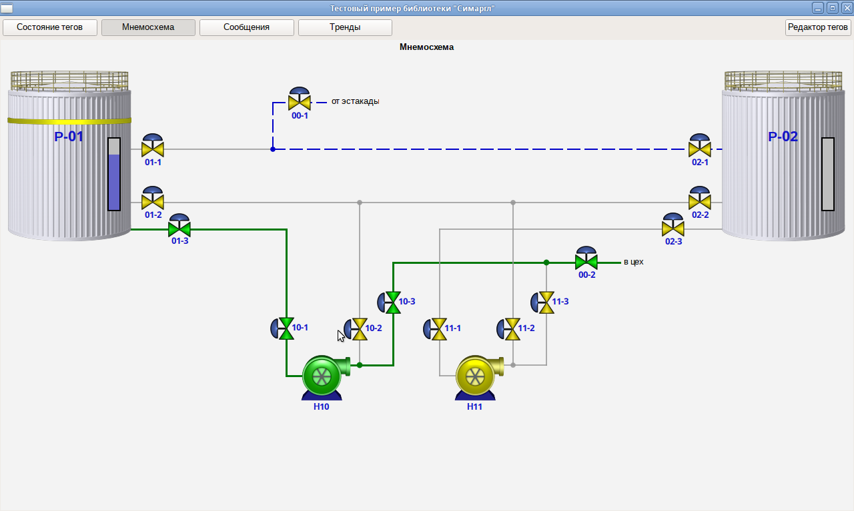This screenshot has width=854, height=511.
Task: Click the tank P-02 image
Action: click(x=783, y=155)
